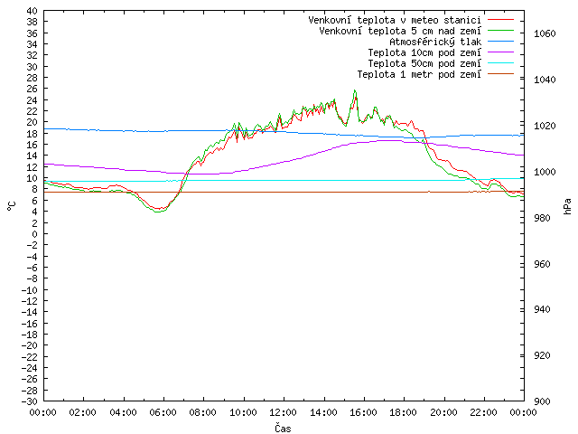
Task: Click the purple legend line sample
Action: pyautogui.click(x=500, y=52)
